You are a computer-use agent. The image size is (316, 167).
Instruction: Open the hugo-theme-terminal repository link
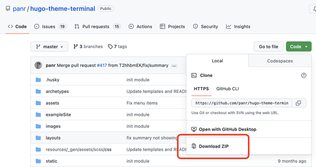point(62,9)
